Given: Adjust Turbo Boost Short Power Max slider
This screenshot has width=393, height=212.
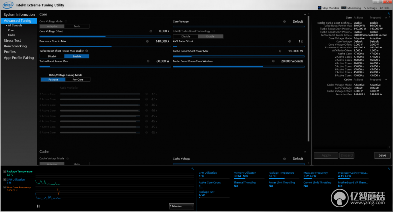Looking at the screenshot, I should tap(239, 56).
